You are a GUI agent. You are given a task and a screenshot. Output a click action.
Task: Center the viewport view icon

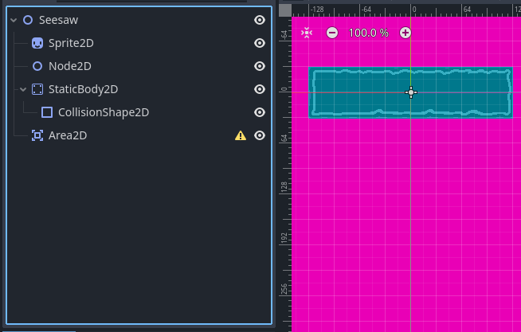point(307,33)
